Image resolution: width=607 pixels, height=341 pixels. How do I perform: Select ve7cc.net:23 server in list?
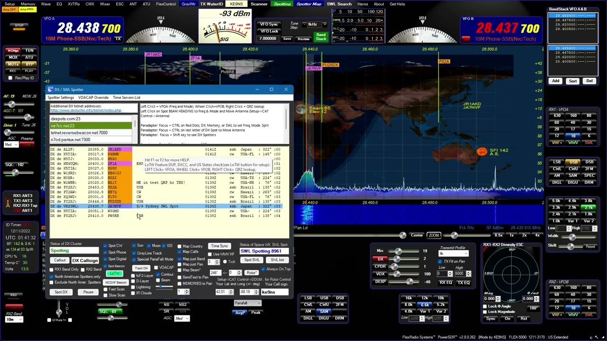(x=91, y=126)
